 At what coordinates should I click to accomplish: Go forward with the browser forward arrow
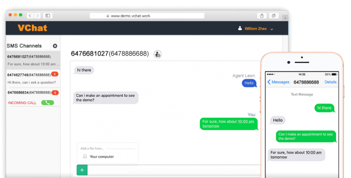click(37, 16)
